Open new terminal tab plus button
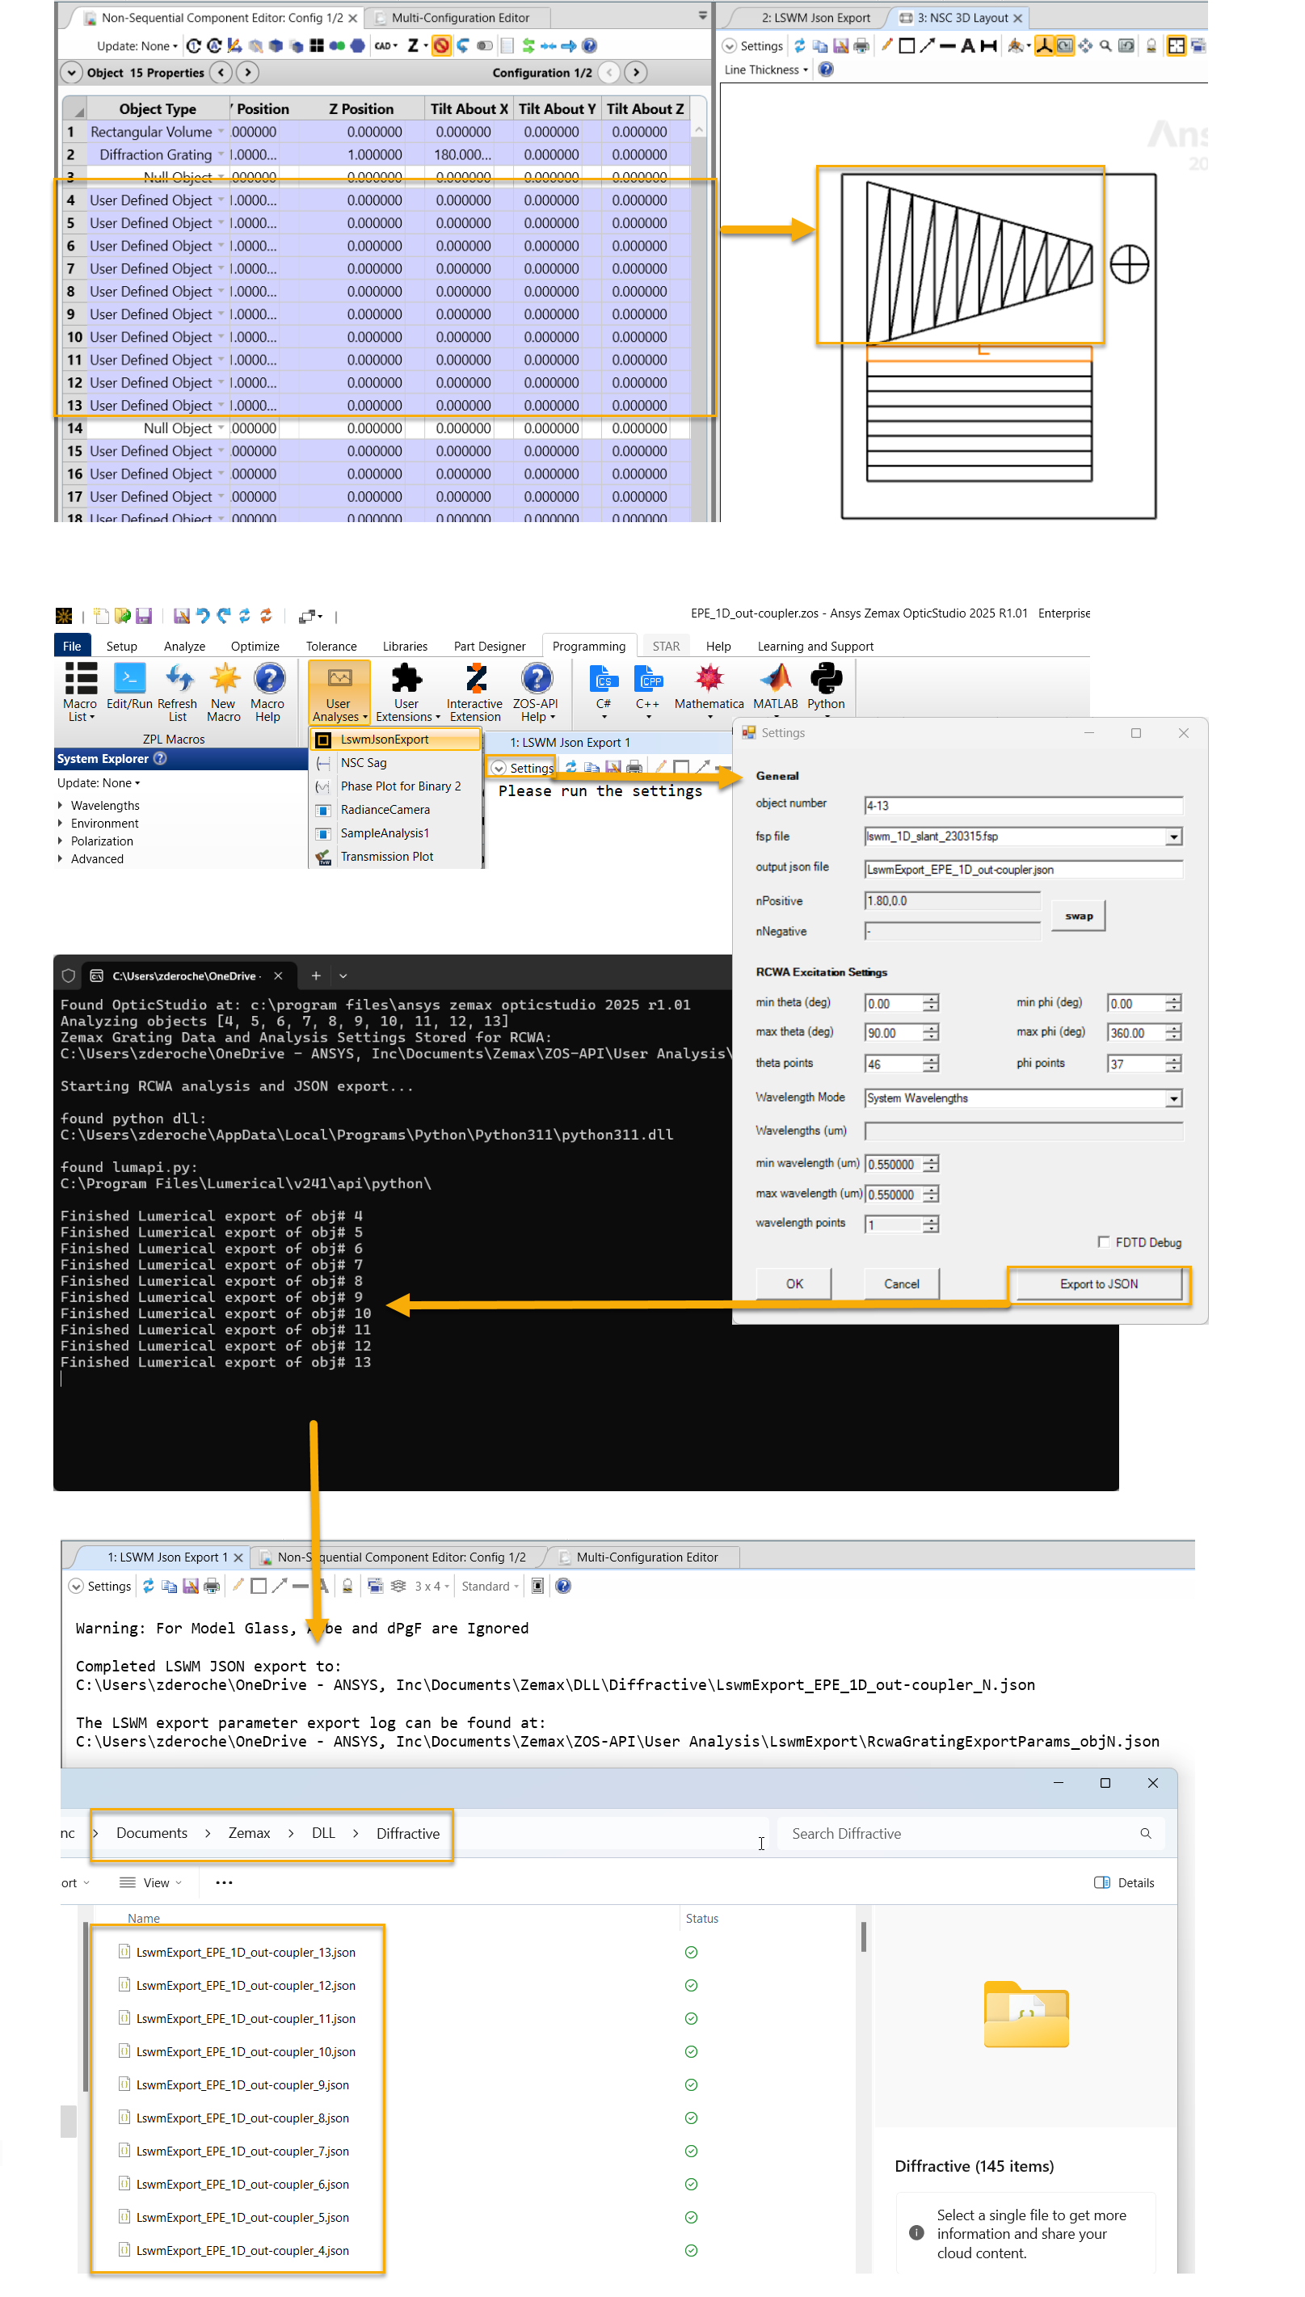 tap(315, 975)
